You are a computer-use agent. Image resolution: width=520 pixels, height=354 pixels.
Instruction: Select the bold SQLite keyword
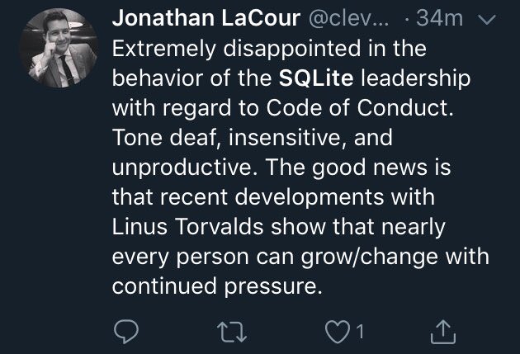click(315, 78)
